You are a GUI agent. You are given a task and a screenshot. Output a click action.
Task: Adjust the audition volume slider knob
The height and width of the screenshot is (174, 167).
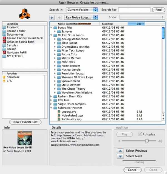click(x=147, y=141)
